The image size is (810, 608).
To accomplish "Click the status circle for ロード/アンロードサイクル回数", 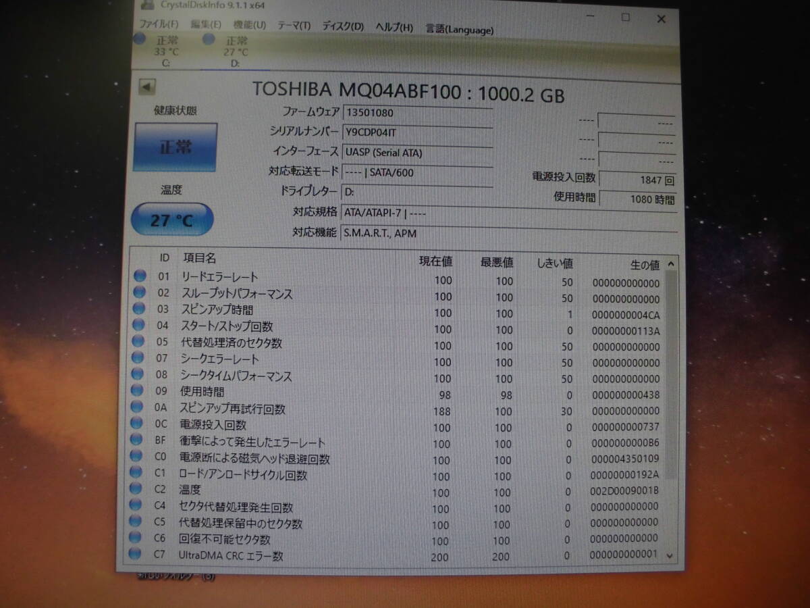I will coord(137,472).
